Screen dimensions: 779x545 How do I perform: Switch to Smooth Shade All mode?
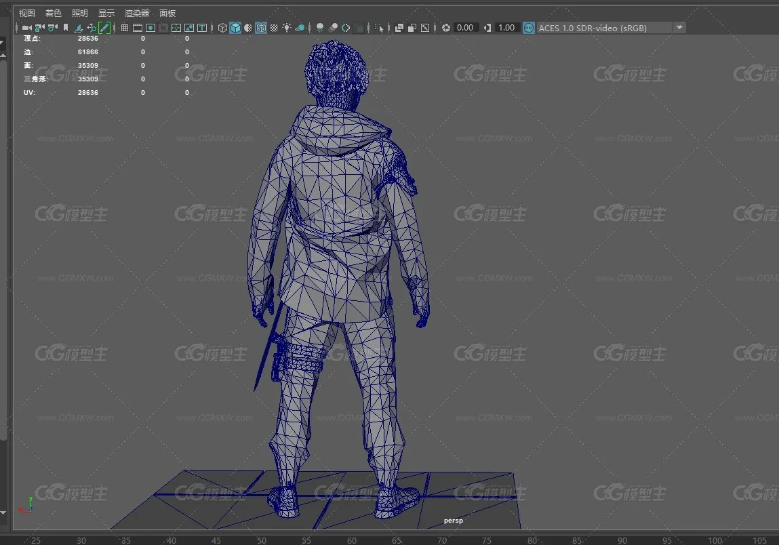[235, 28]
